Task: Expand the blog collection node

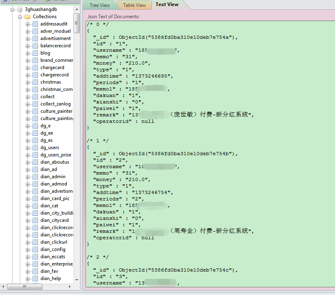Action: pyautogui.click(x=27, y=53)
